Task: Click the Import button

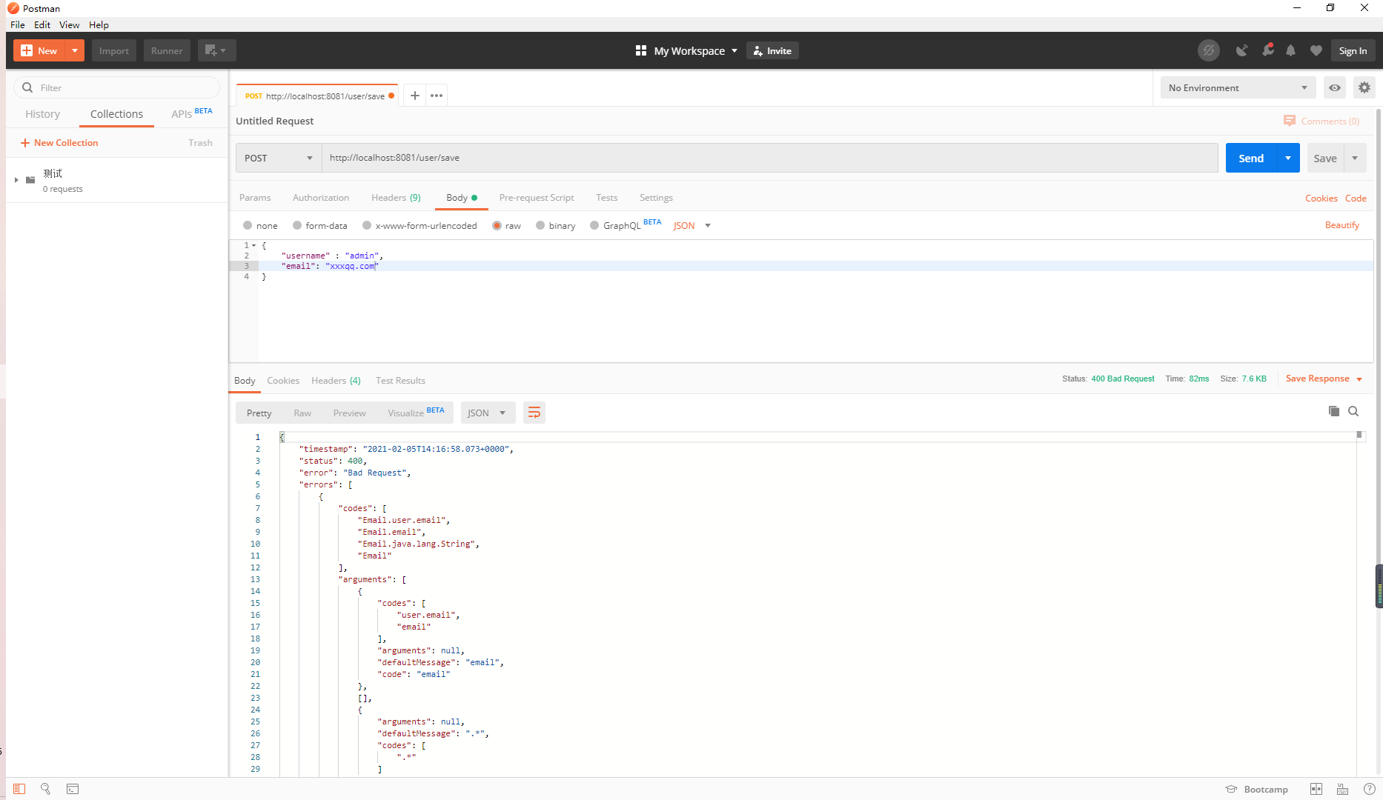Action: point(114,50)
